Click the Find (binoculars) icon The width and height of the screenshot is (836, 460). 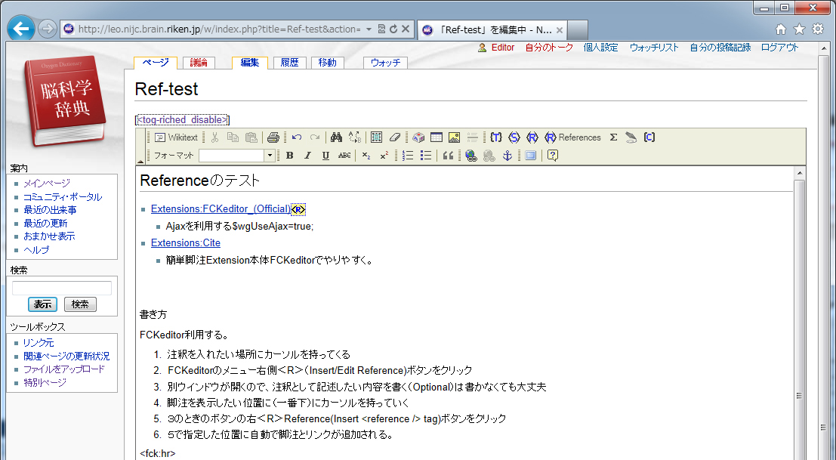(x=337, y=137)
